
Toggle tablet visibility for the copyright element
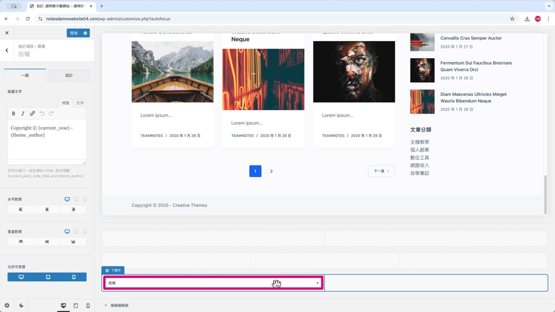pos(48,277)
